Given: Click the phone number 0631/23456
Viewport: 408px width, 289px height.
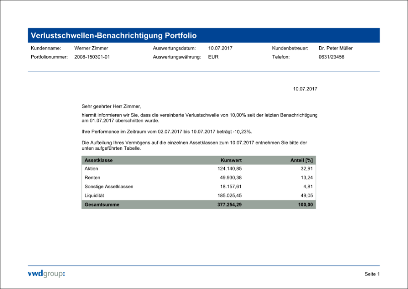Looking at the screenshot, I should pyautogui.click(x=331, y=57).
